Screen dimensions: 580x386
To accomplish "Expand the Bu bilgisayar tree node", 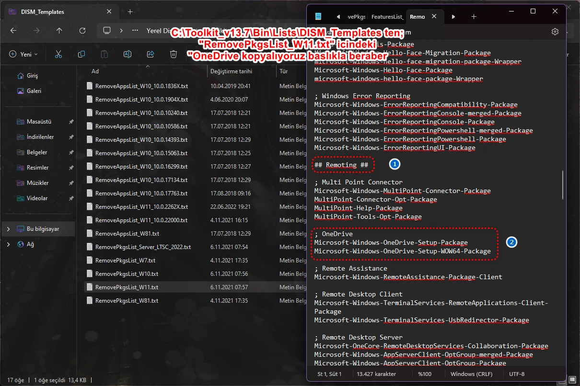I will (x=8, y=229).
